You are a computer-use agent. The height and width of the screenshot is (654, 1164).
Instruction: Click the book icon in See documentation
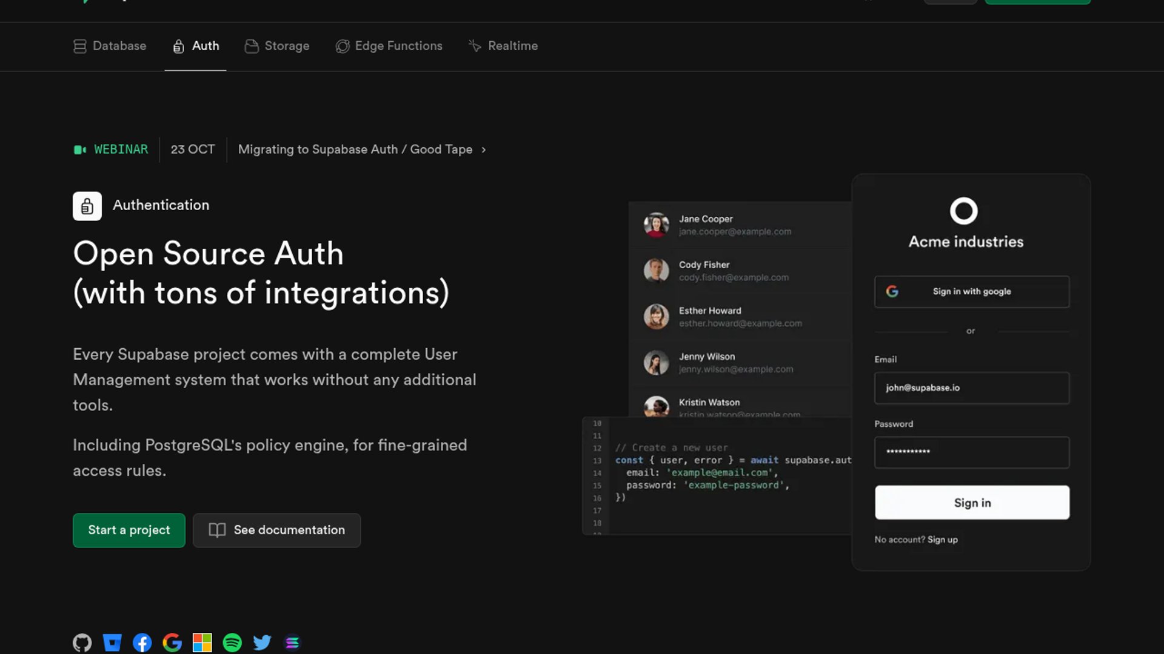[217, 530]
